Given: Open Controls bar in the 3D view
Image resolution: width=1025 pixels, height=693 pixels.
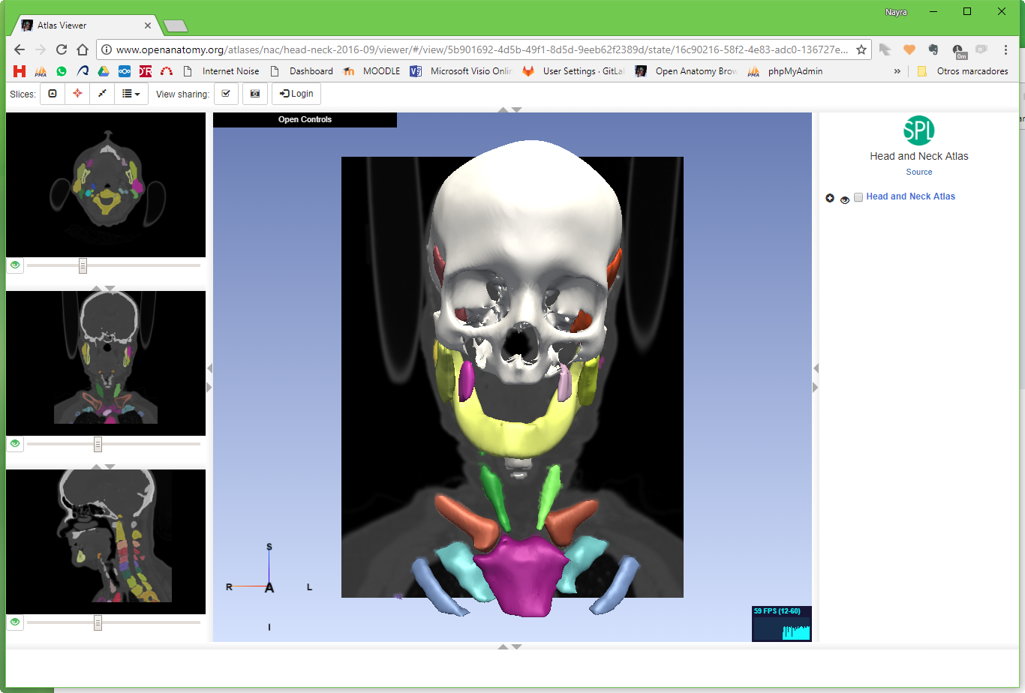Looking at the screenshot, I should 305,119.
